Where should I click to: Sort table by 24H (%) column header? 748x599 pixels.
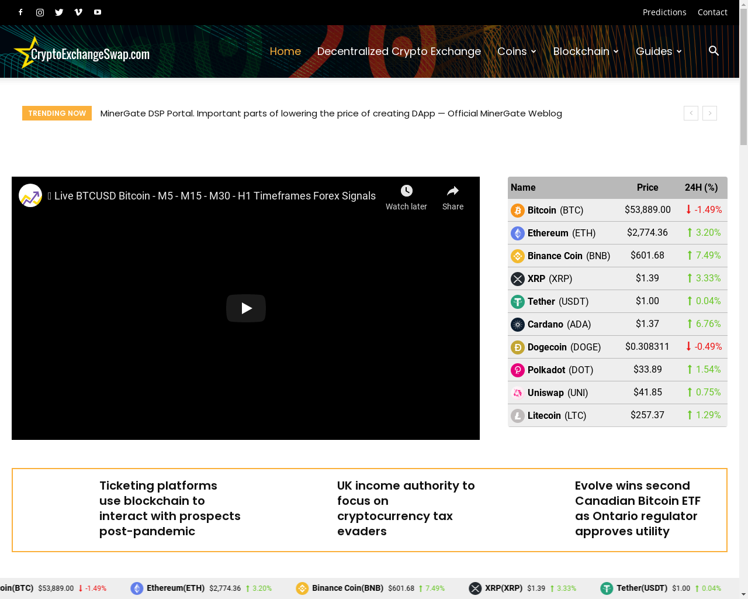click(701, 187)
